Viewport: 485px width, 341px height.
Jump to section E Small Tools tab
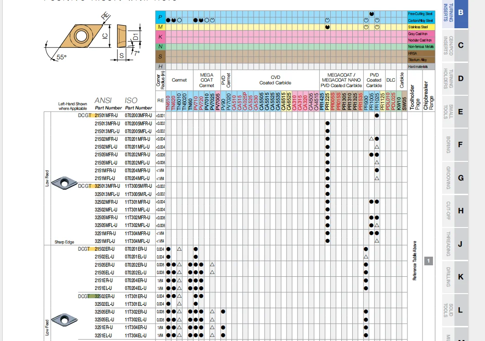pyautogui.click(x=455, y=112)
